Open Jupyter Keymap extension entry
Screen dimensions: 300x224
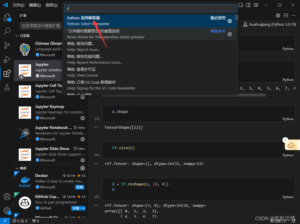[x=51, y=112]
